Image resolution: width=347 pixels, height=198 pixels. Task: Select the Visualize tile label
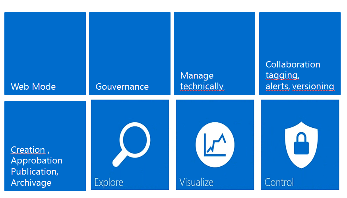[x=196, y=183]
